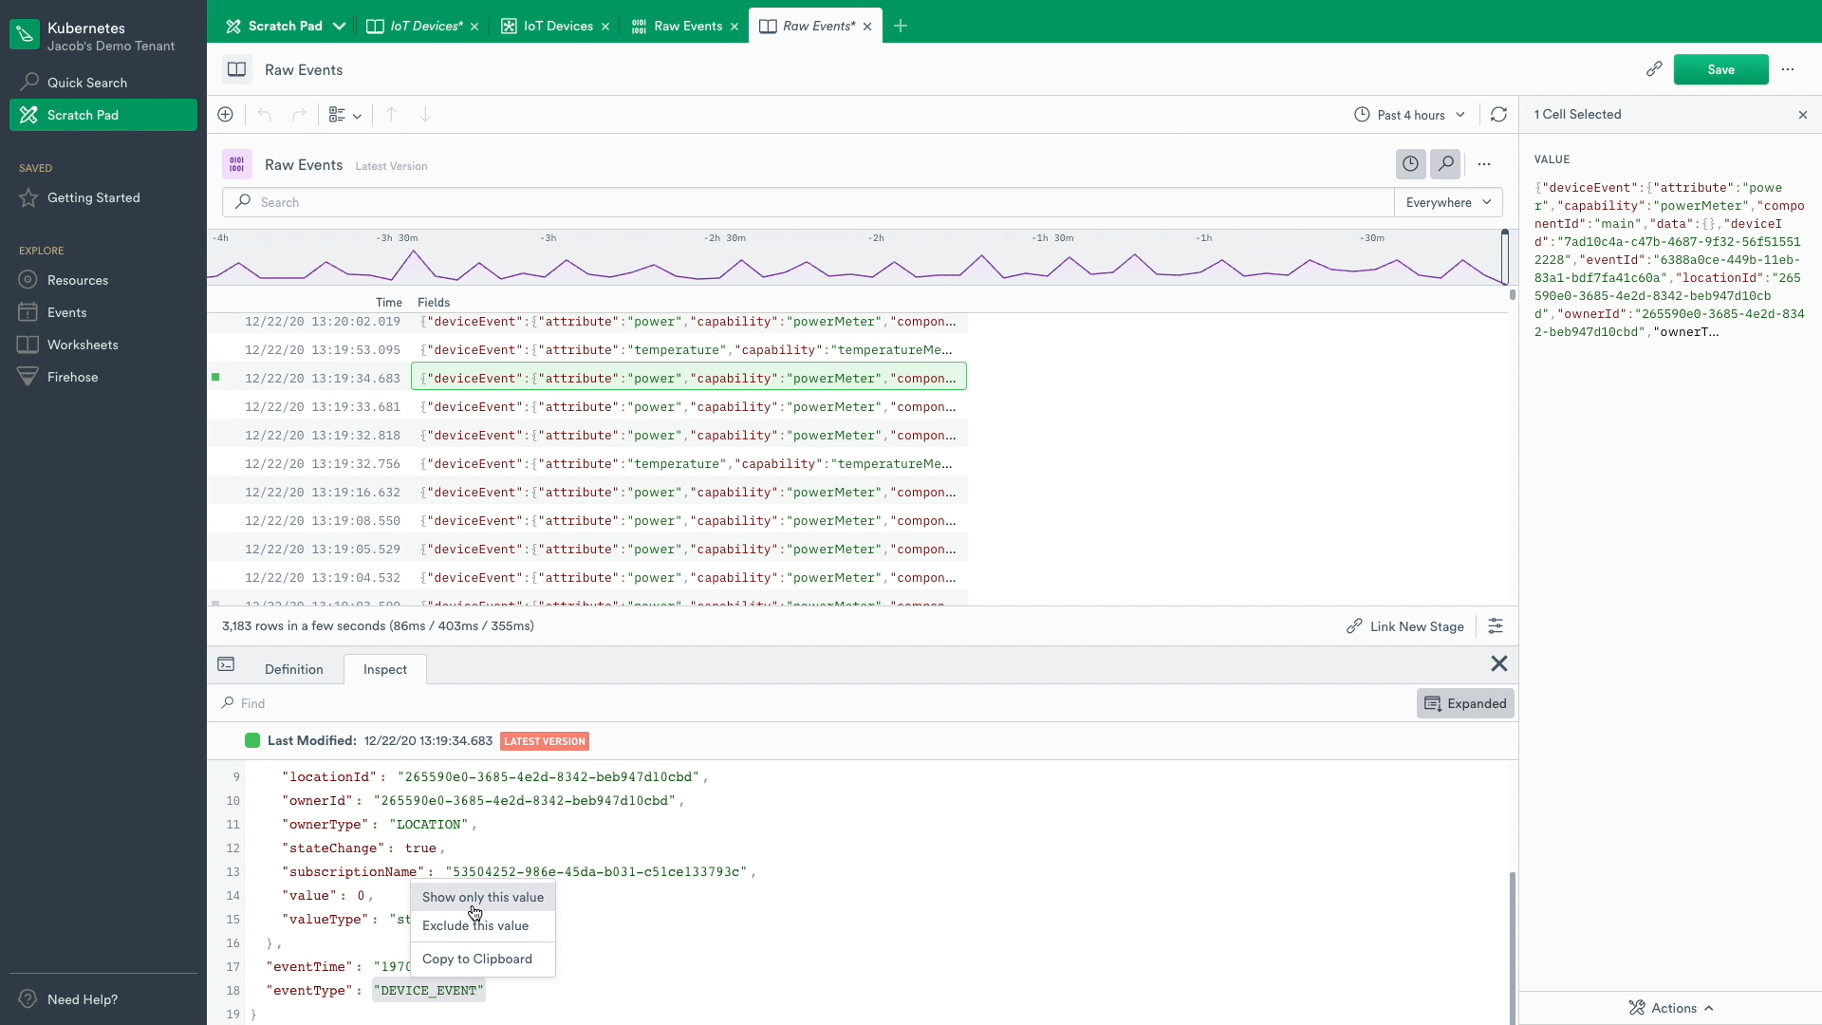This screenshot has height=1025, width=1822.
Task: Close the Inspect bottom panel
Action: pyautogui.click(x=1499, y=664)
